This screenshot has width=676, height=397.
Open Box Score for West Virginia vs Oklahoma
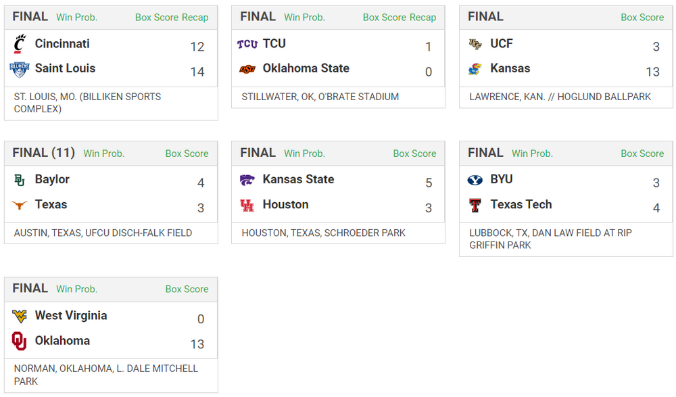coord(187,289)
